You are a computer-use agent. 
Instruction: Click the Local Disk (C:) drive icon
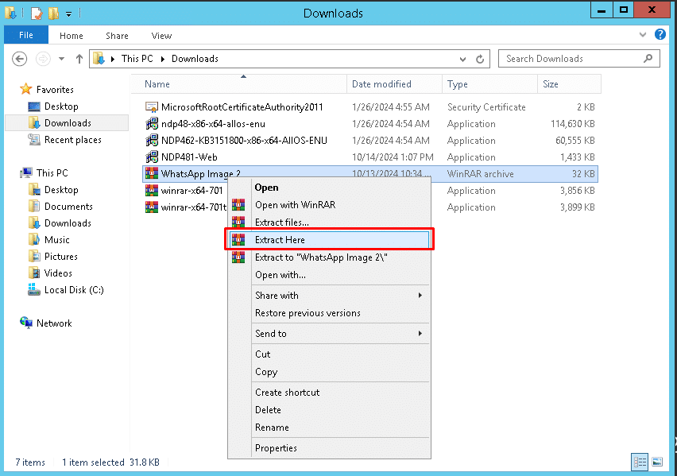(x=33, y=289)
